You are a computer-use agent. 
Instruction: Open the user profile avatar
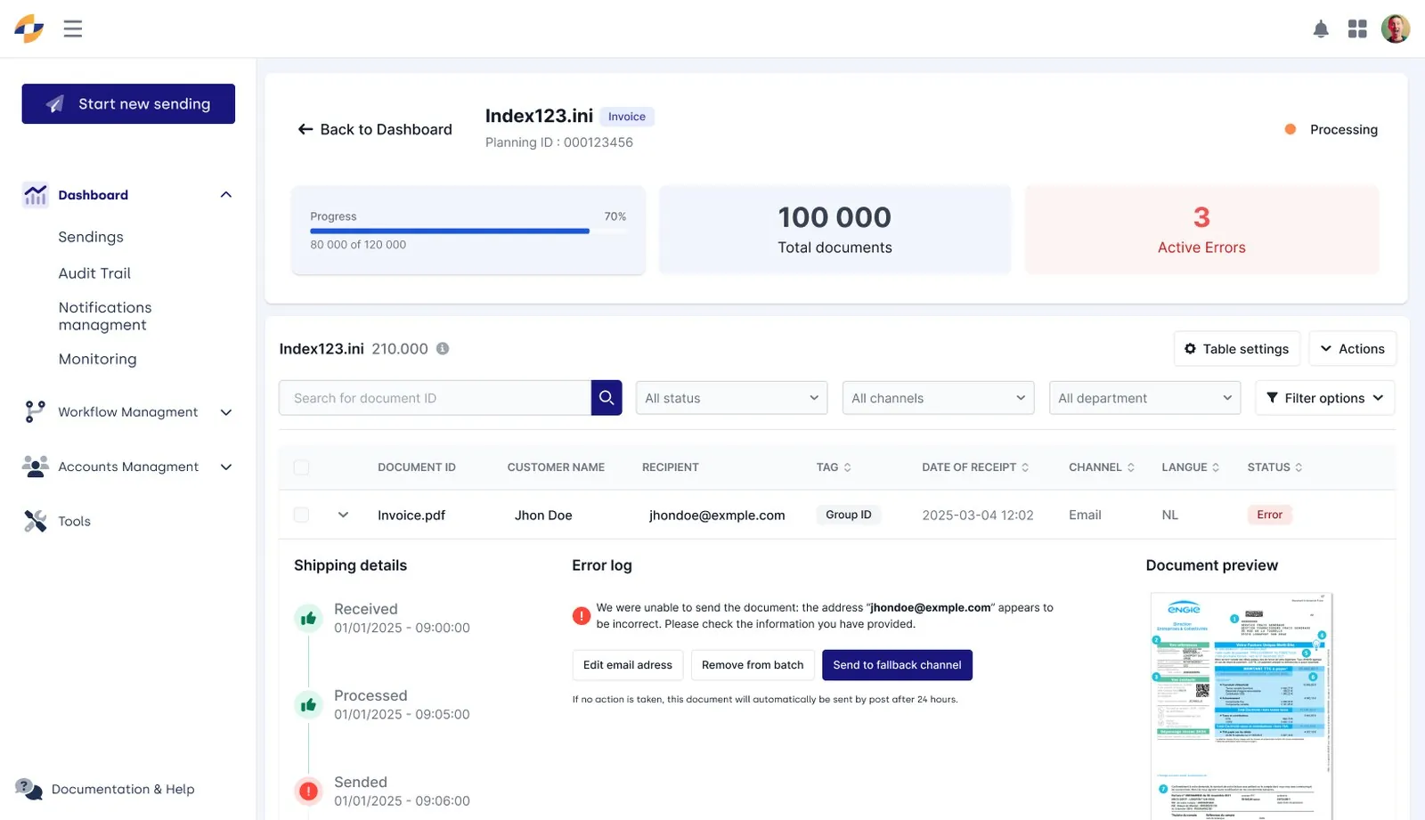(1396, 28)
